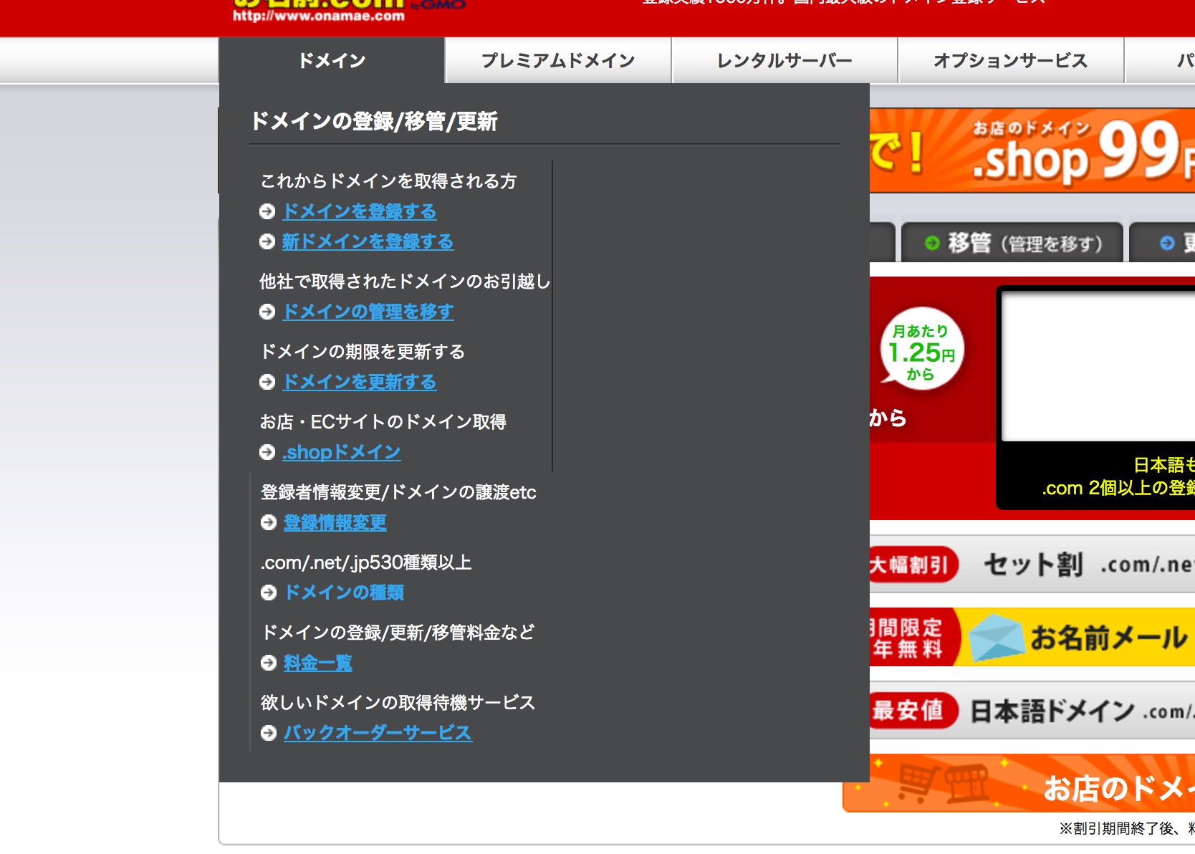1195x854 pixels.
Task: Click the ドメインの登録/移管/更新 heading
Action: pyautogui.click(x=374, y=121)
